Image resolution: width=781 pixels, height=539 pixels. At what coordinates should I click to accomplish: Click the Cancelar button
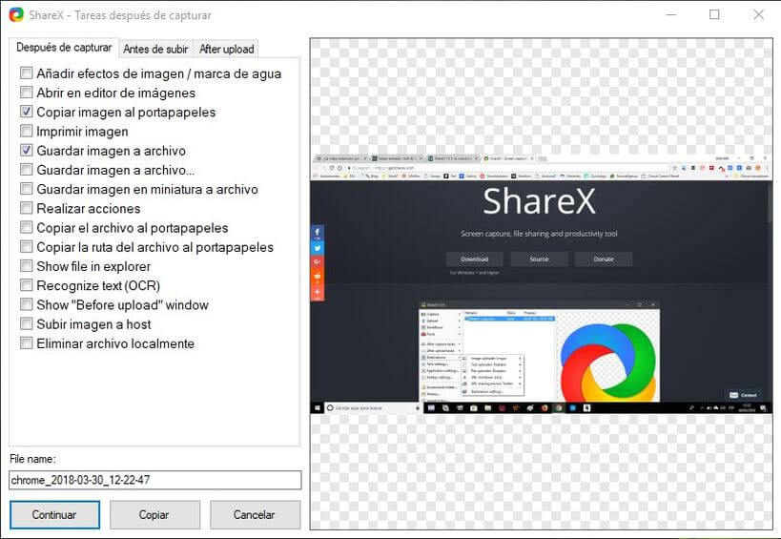pyautogui.click(x=255, y=514)
